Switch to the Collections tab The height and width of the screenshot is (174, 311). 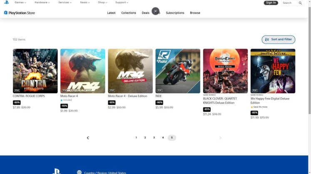[x=129, y=13]
